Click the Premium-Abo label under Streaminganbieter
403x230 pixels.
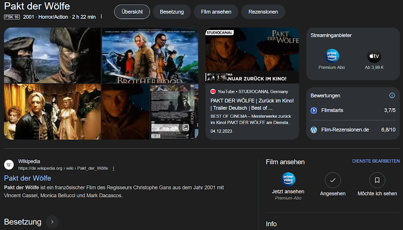[332, 68]
